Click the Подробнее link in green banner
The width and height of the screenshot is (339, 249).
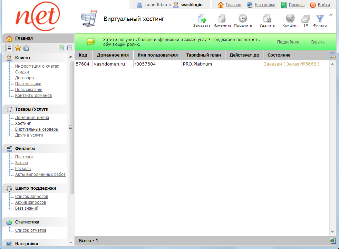click(288, 42)
